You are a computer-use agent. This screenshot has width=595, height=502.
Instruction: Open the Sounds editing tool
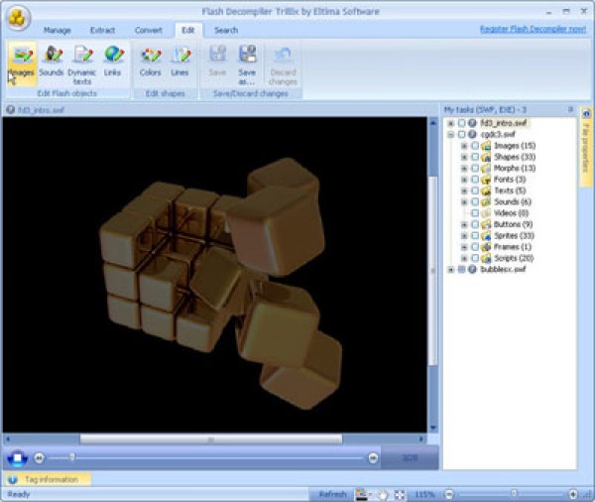(52, 61)
